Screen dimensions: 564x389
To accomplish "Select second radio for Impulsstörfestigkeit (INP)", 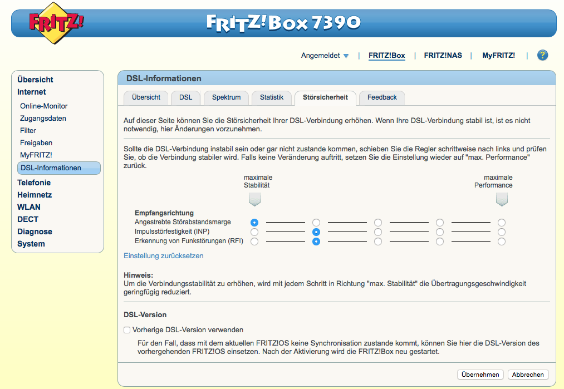I will (316, 232).
